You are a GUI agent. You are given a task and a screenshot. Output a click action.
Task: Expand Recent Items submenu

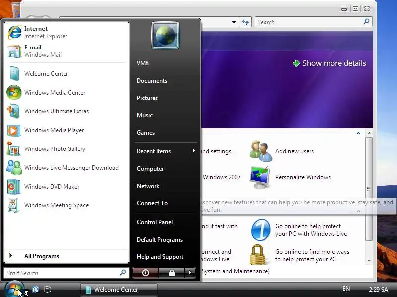(166, 151)
